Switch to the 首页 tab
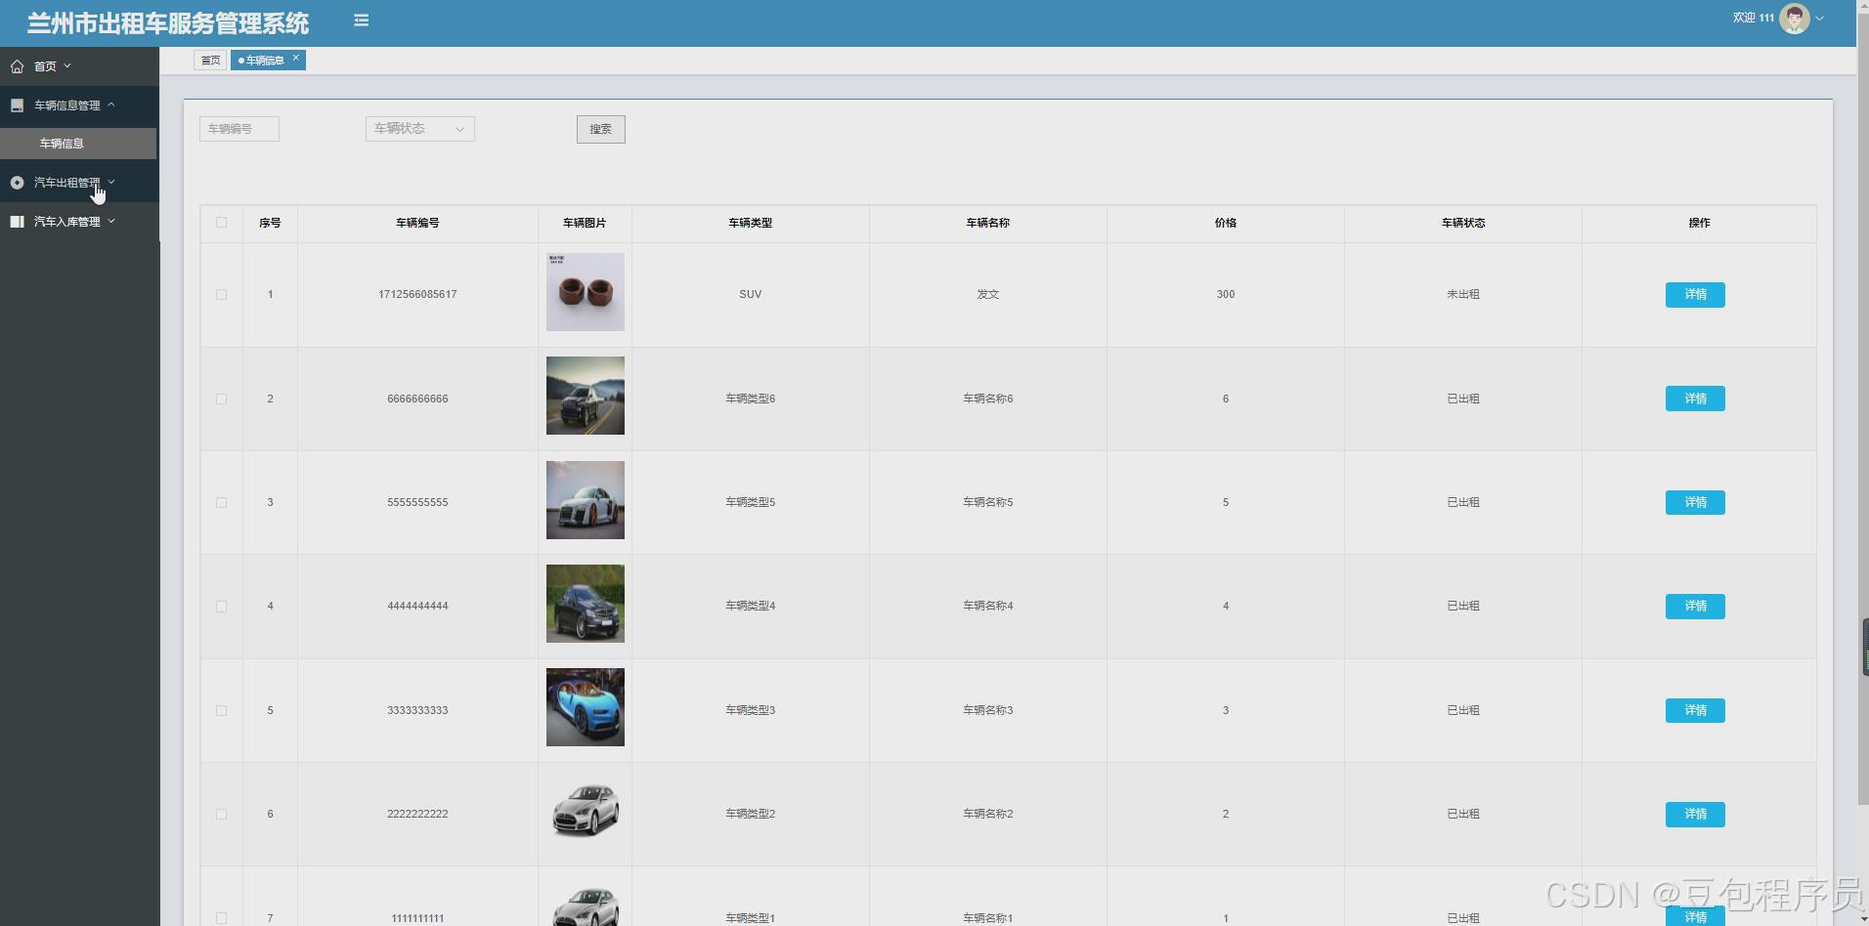Screen dimensions: 1869x926 pyautogui.click(x=210, y=61)
